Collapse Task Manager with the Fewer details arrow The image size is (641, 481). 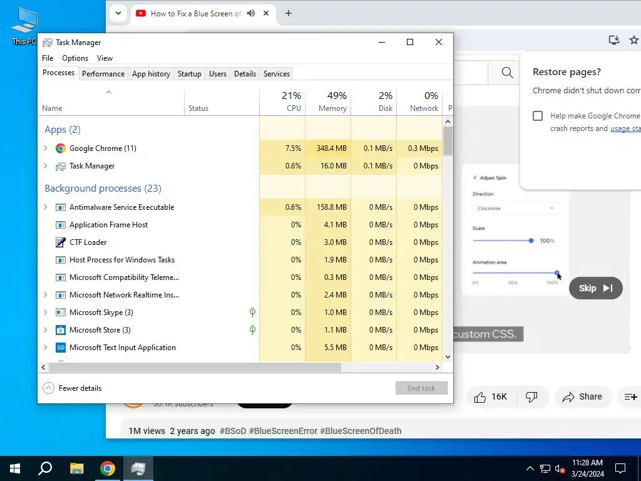[48, 388]
